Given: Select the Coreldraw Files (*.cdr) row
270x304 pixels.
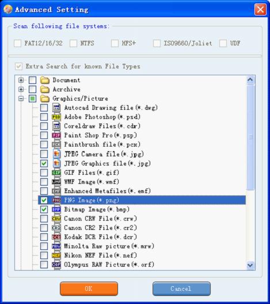Looking at the screenshot, I should (102, 126).
